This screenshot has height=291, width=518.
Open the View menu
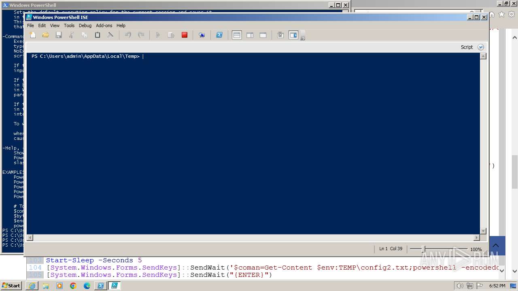55,25
